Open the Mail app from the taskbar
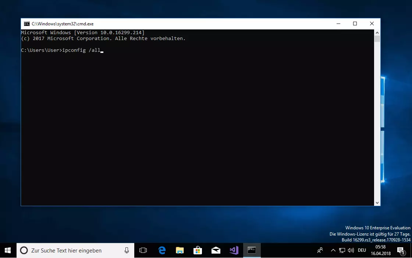The image size is (412, 258). tap(216, 250)
